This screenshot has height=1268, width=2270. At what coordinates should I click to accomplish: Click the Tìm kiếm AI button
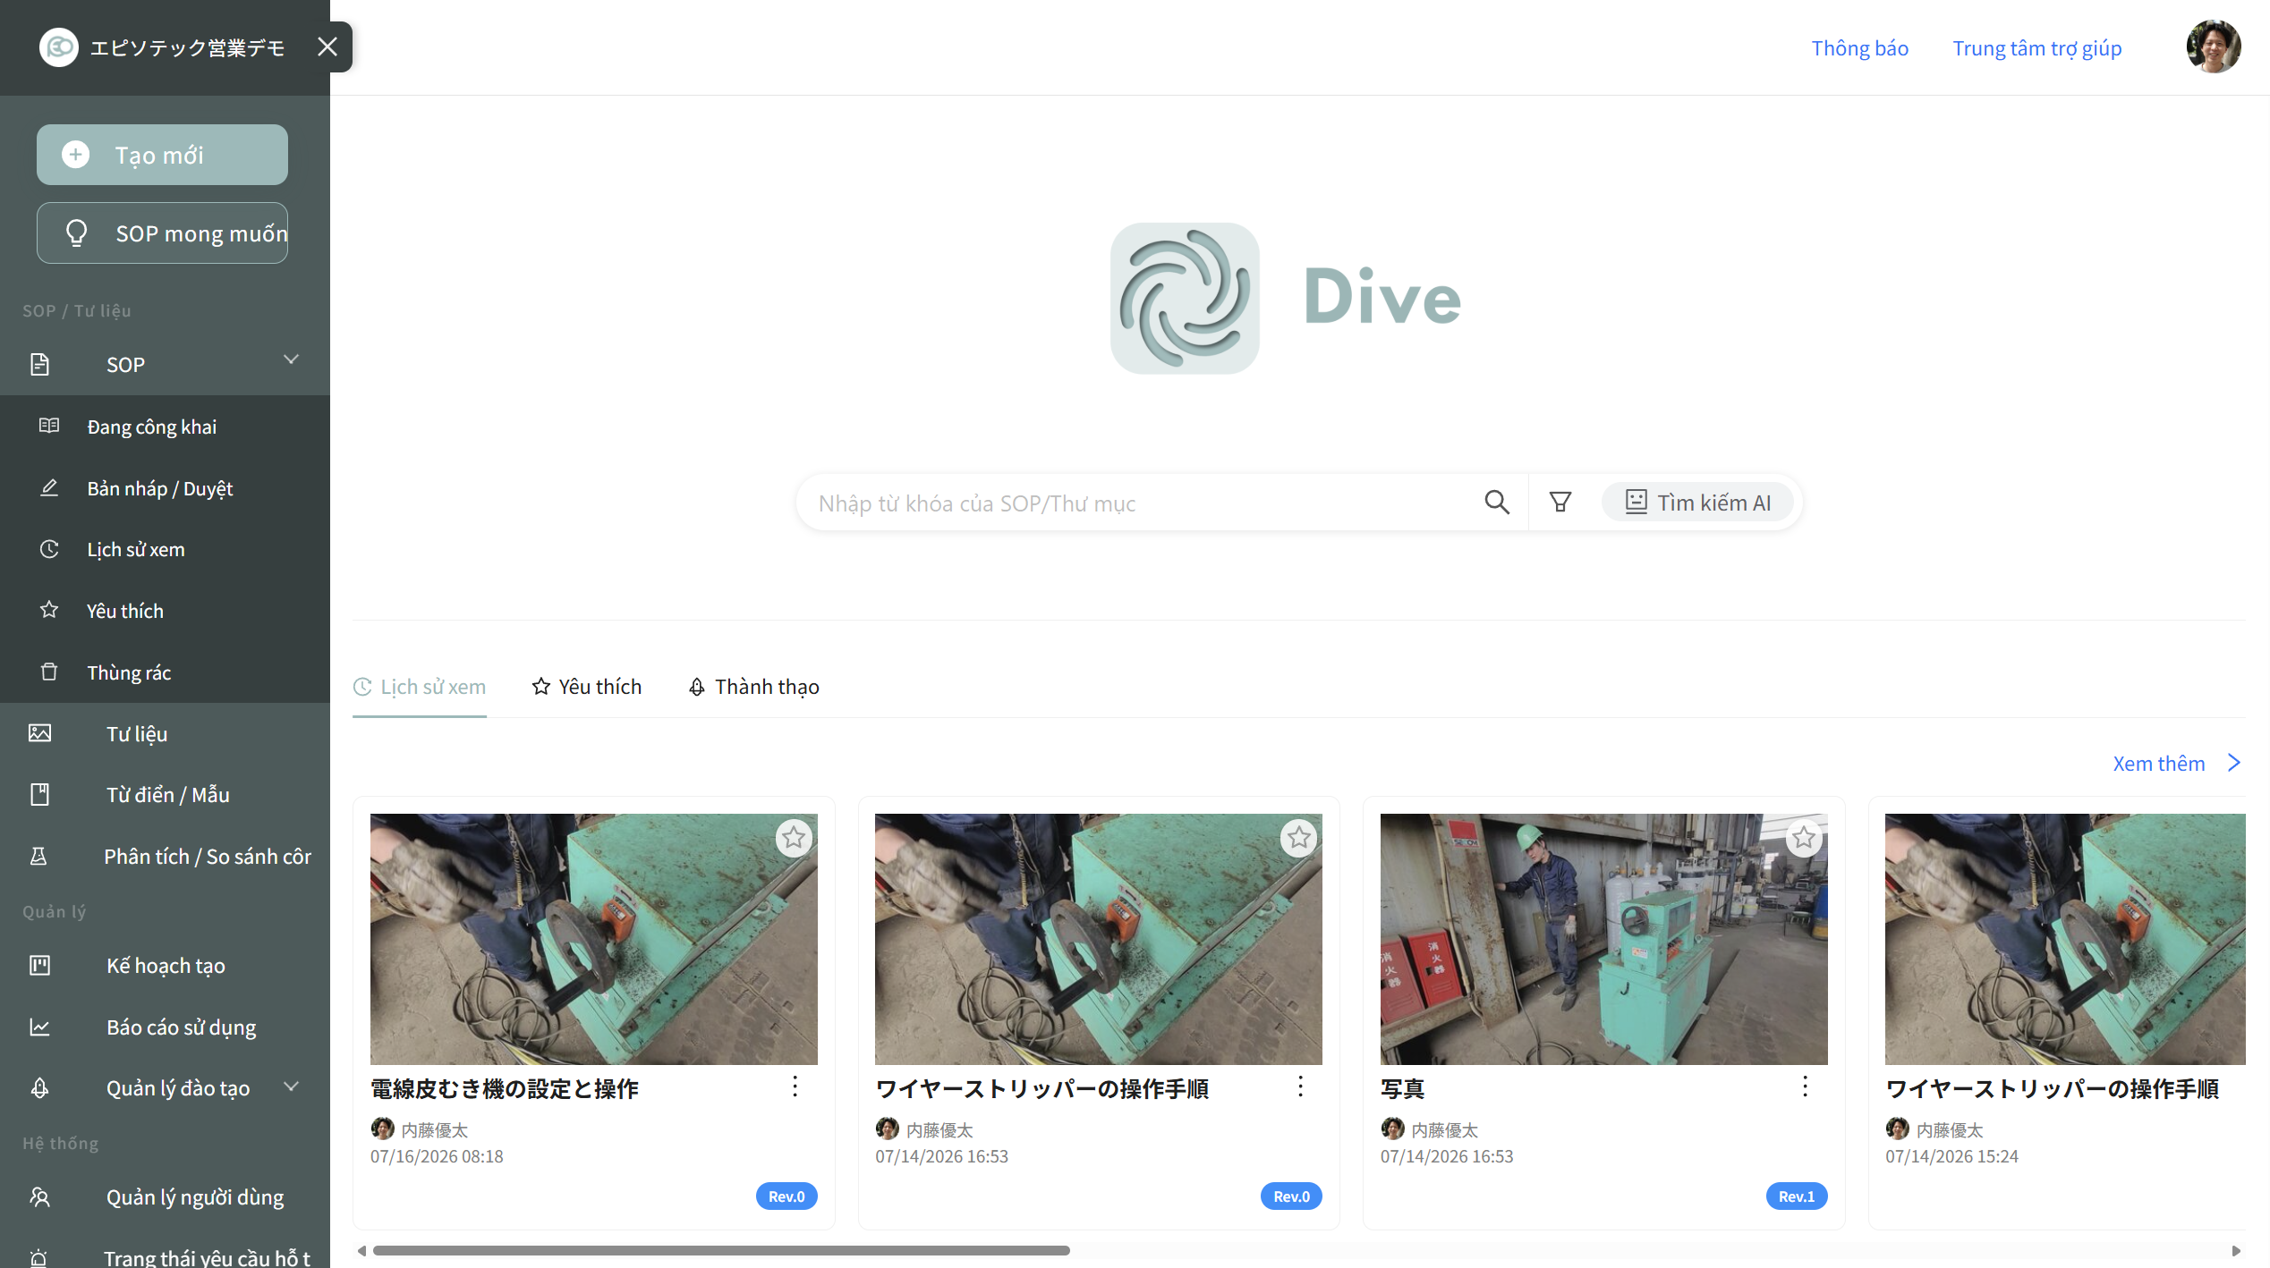(x=1698, y=502)
